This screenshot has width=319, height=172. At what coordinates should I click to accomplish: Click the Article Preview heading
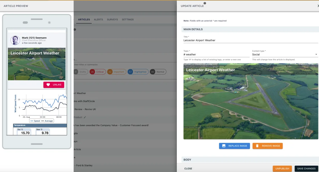point(16,6)
